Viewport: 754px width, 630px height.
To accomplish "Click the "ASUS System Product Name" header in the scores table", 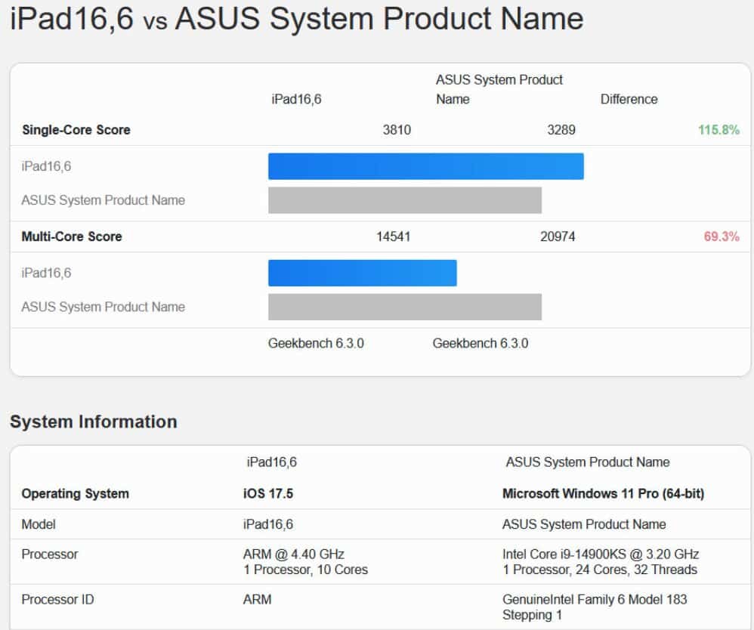I will point(499,89).
